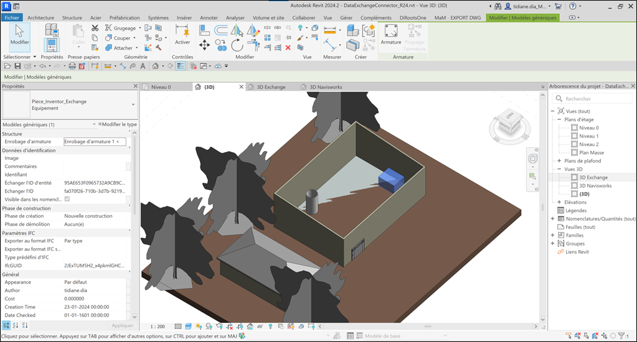Image resolution: width=637 pixels, height=342 pixels.
Task: Switch to the Niveau 0 view tab
Action: click(x=161, y=87)
